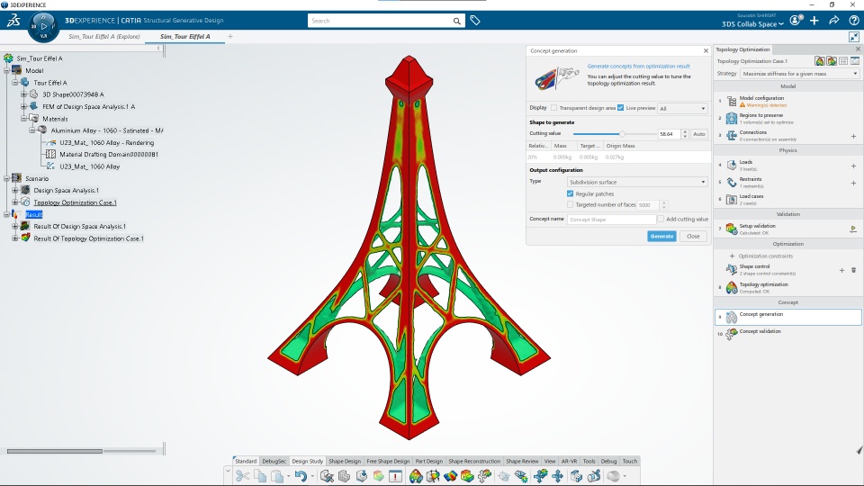
Task: Click the Concept name input field
Action: (x=612, y=220)
